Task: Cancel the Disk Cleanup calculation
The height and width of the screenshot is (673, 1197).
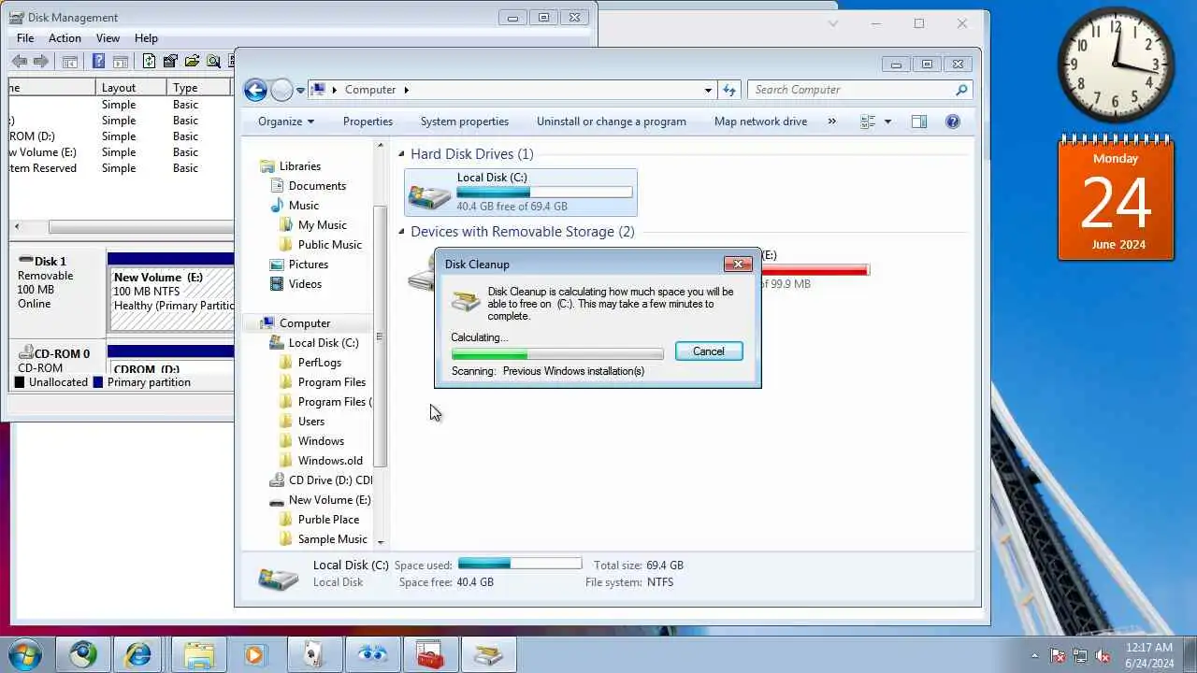Action: (709, 351)
